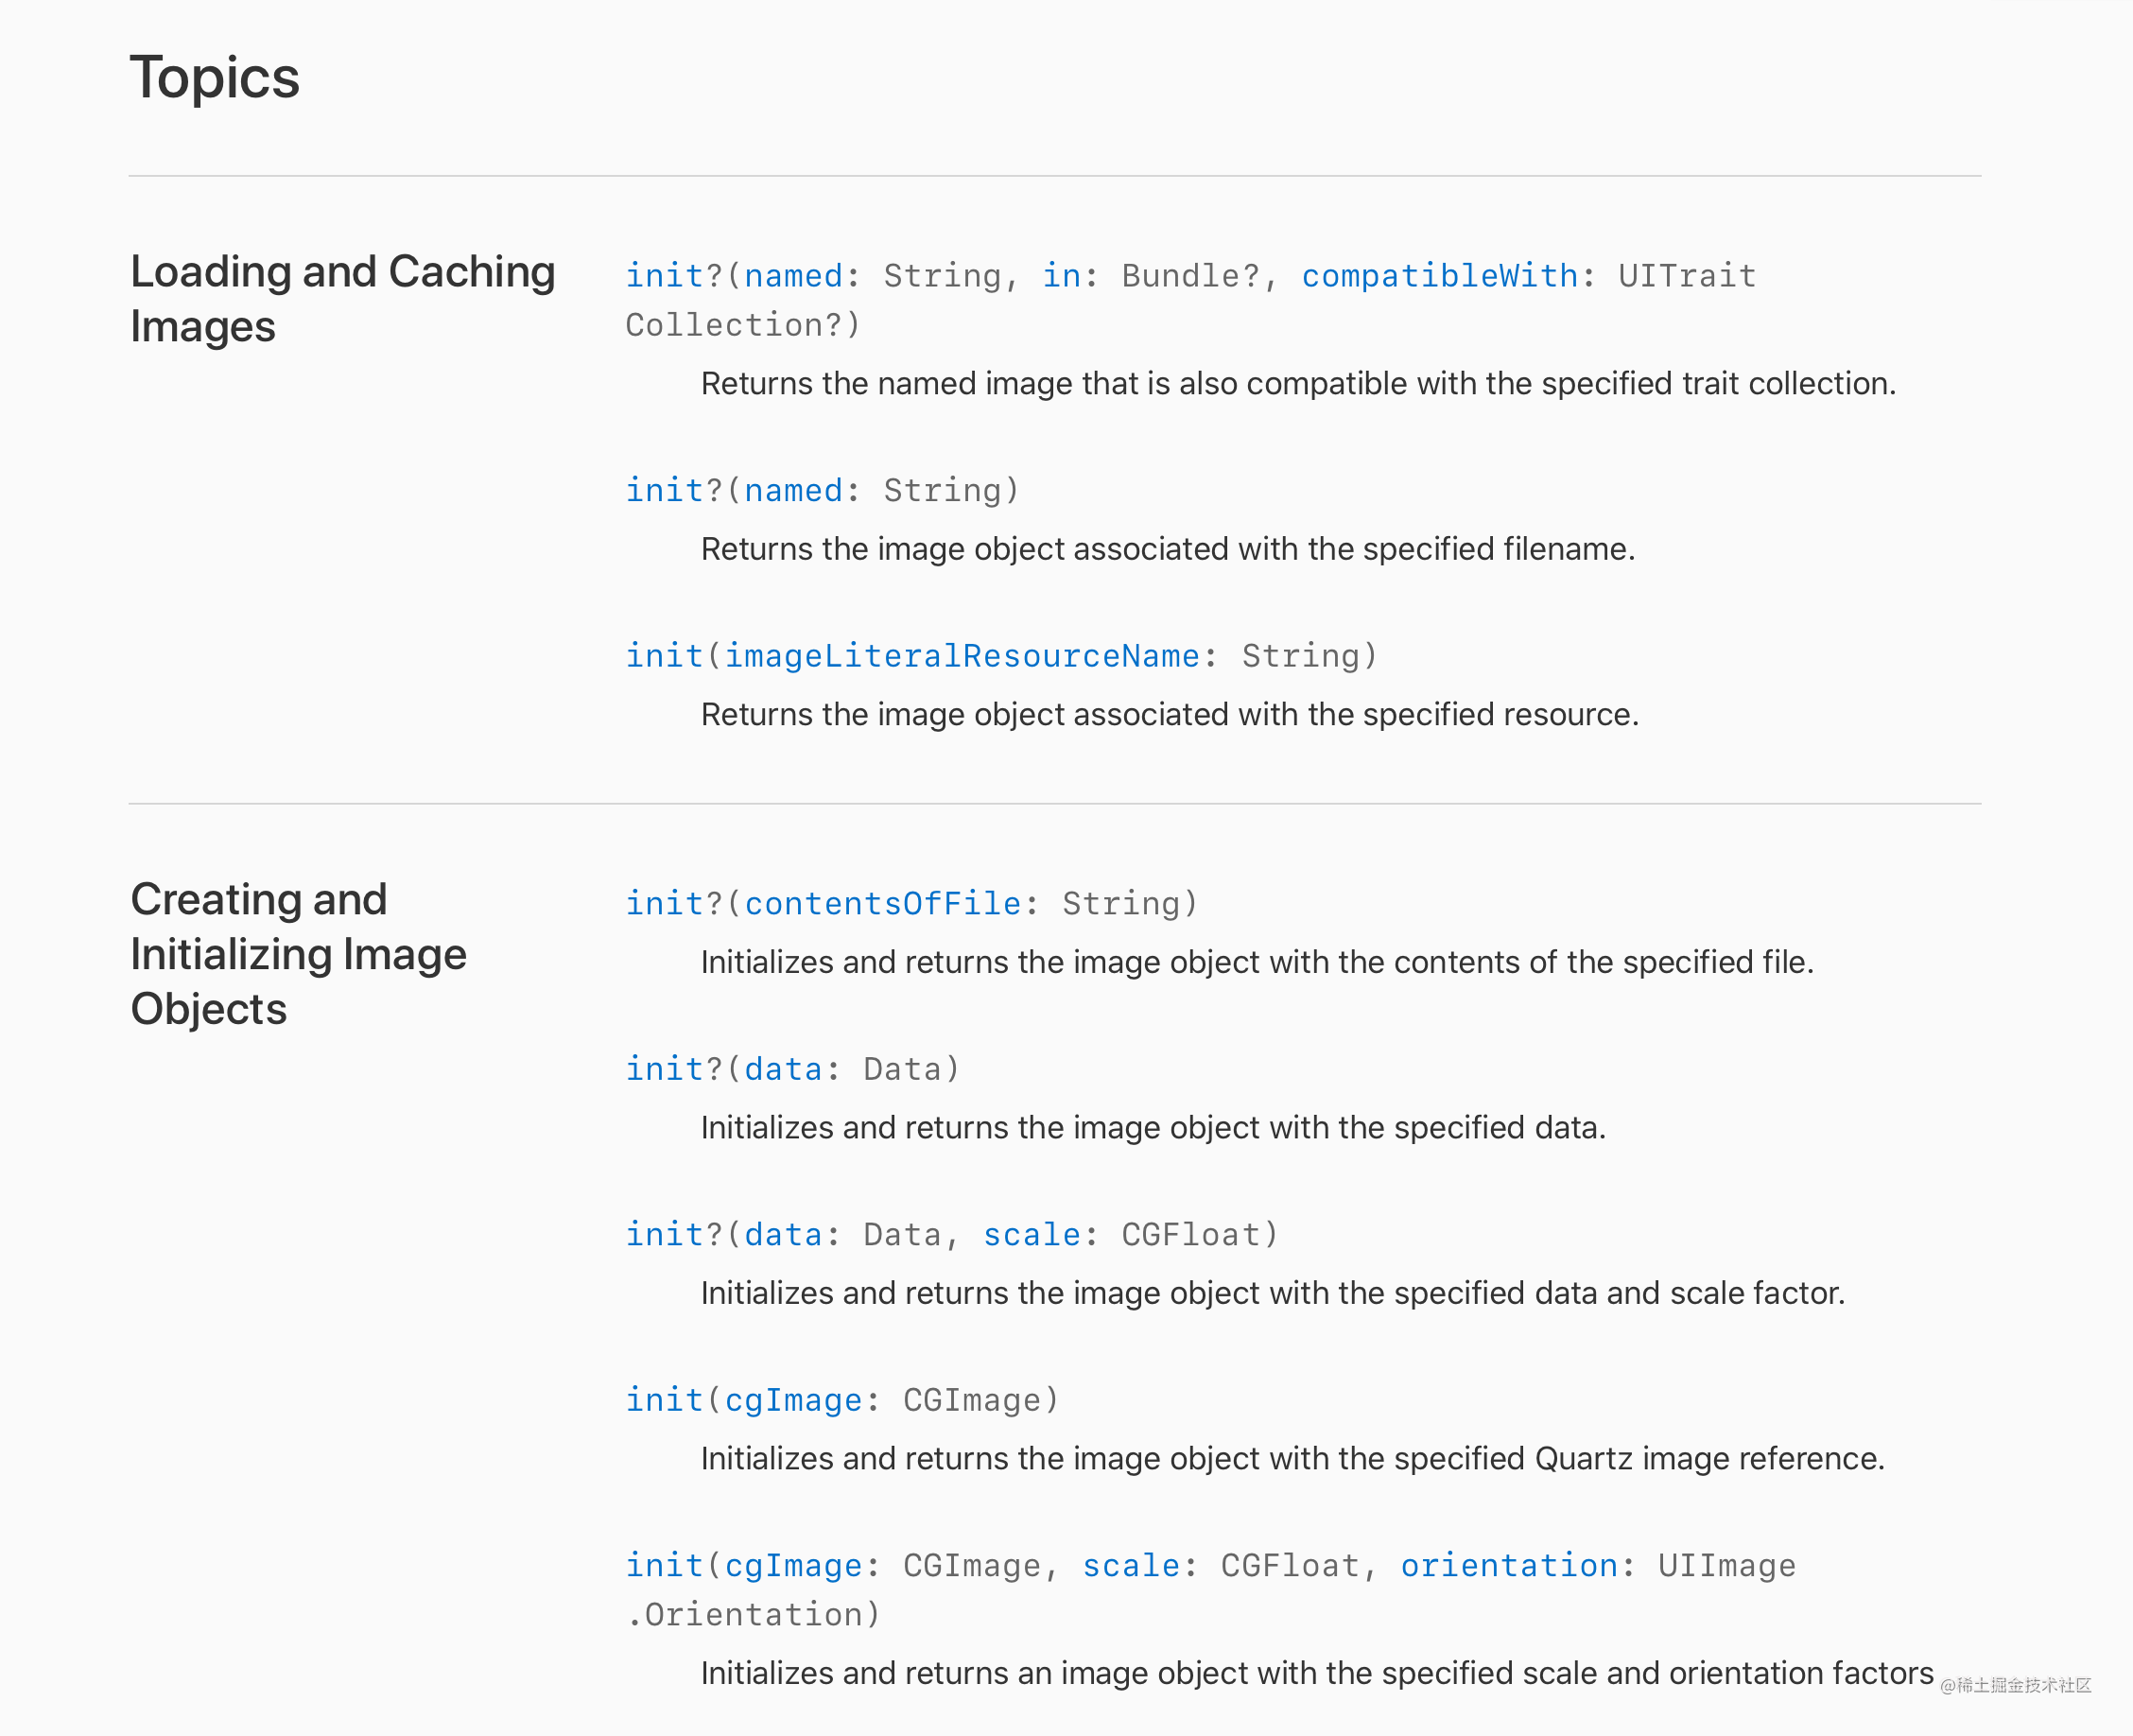Open the init(cgImage: CGImage) link
Viewport: 2133px width, 1736px height.
(841, 1399)
